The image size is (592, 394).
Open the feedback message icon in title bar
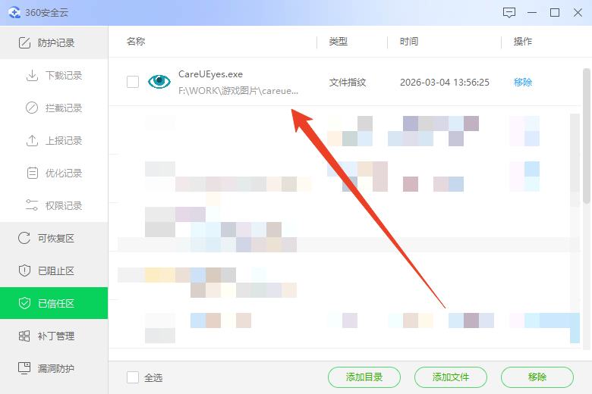click(x=509, y=13)
